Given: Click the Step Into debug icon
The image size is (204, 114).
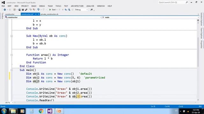Looking at the screenshot, I should click(66, 10).
